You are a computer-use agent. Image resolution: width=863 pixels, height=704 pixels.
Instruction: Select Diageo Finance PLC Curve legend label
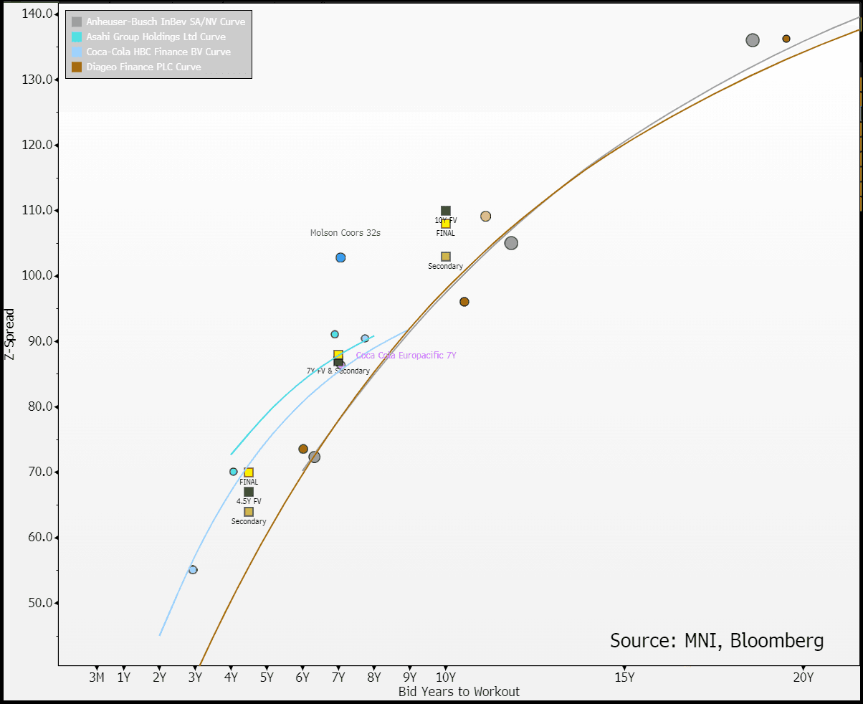tap(143, 67)
